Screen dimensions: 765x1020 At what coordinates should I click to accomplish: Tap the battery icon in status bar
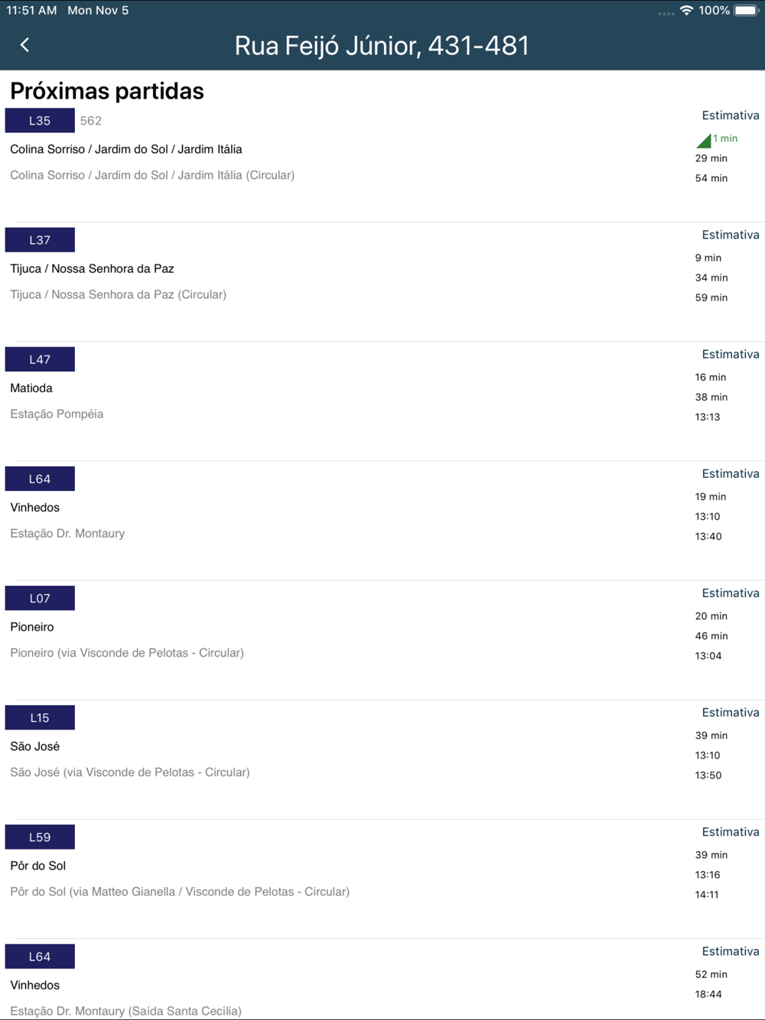pyautogui.click(x=747, y=11)
